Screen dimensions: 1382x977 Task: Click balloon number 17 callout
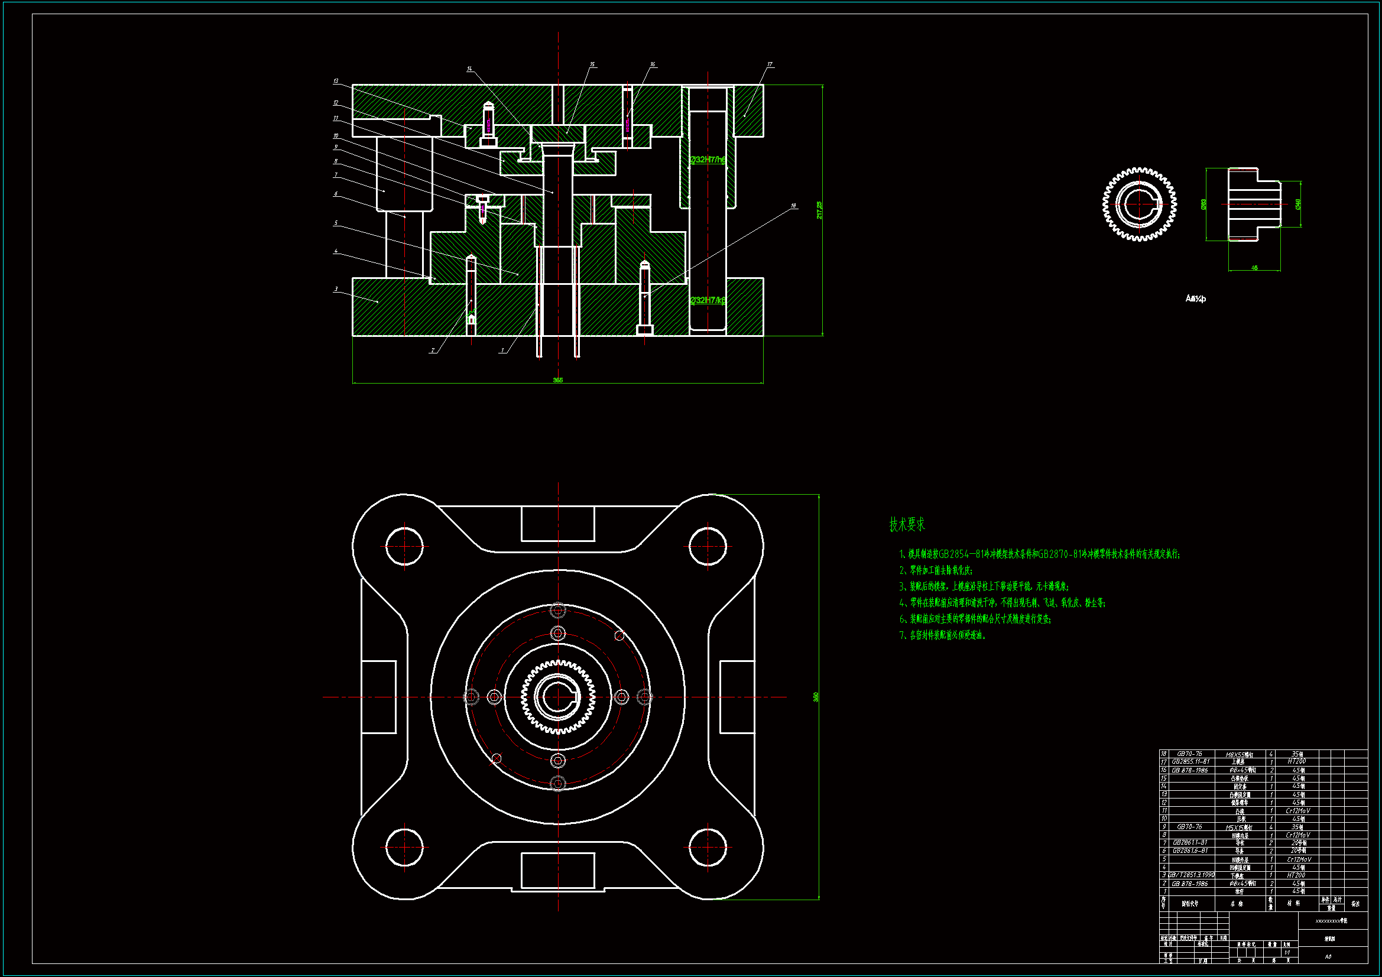click(x=769, y=64)
